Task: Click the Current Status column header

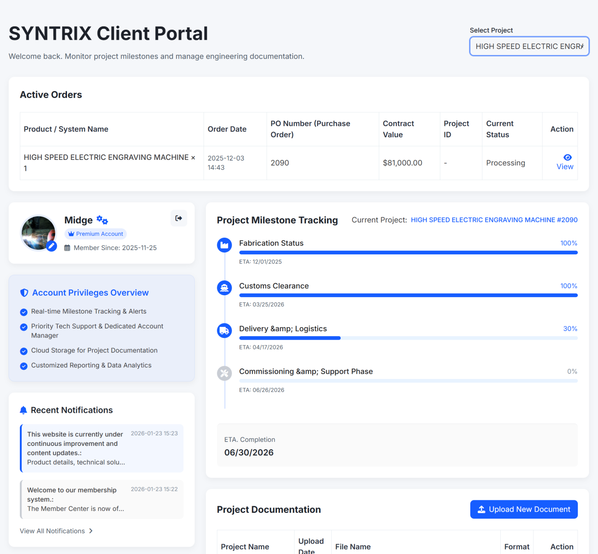Action: [x=500, y=129]
